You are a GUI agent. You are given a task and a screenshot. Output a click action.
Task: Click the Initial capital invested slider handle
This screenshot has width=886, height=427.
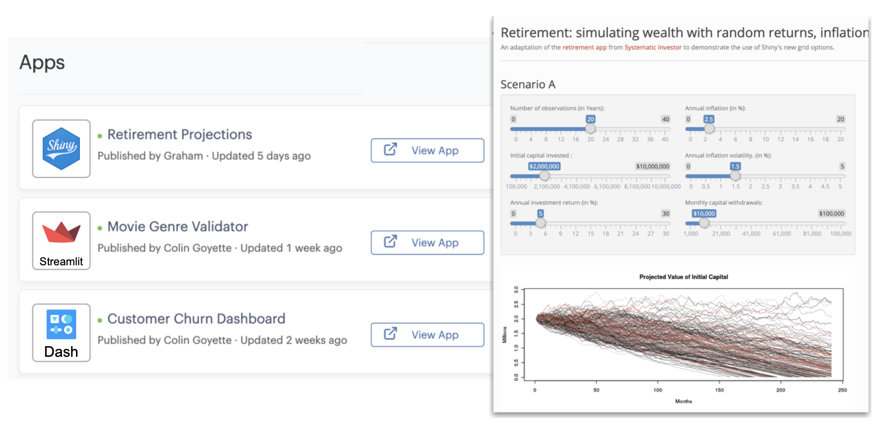545,176
